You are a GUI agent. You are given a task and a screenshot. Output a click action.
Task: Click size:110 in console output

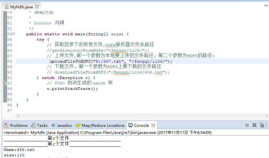point(14,155)
